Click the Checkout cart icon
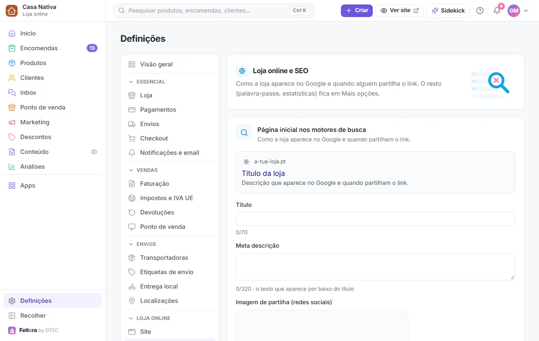 (x=132, y=138)
